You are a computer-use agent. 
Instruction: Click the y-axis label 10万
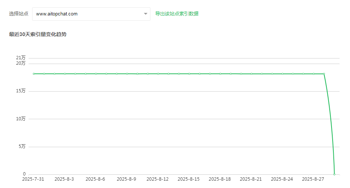[21, 119]
